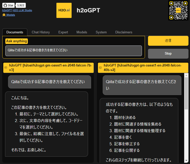The width and height of the screenshot is (190, 164).
Task: Click the scrollbar up arrow in right chat
Action: pyautogui.click(x=186, y=75)
